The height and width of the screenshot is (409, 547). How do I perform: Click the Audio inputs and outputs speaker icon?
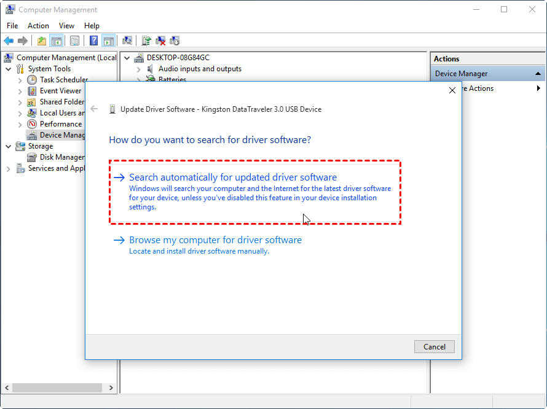[x=151, y=69]
